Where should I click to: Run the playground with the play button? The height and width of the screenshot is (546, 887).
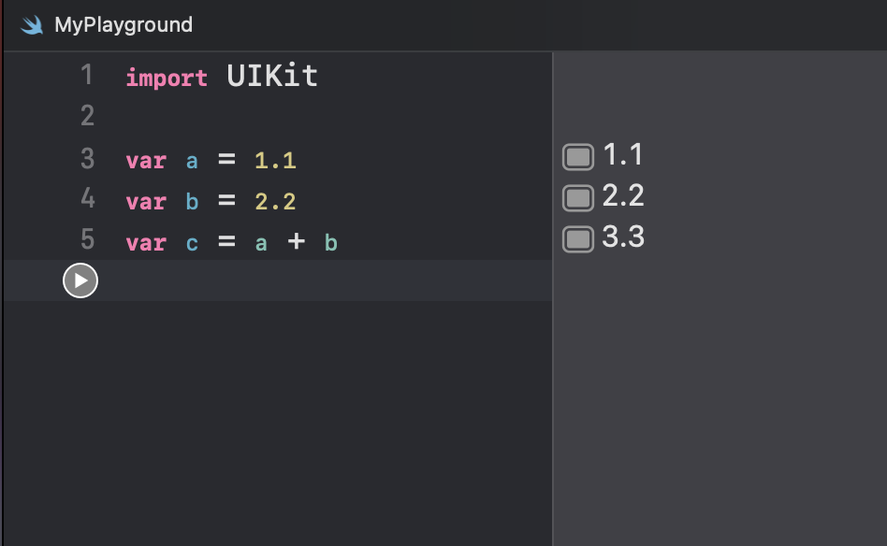coord(80,280)
